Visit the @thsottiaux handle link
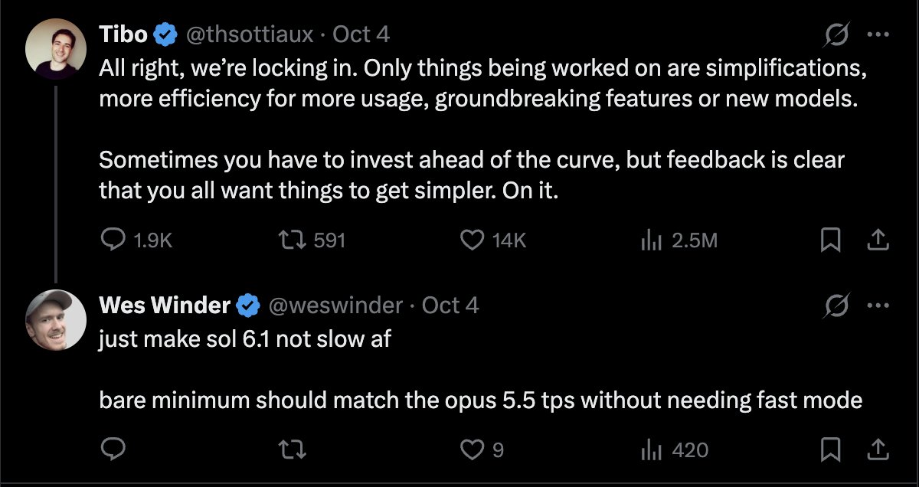 (250, 34)
